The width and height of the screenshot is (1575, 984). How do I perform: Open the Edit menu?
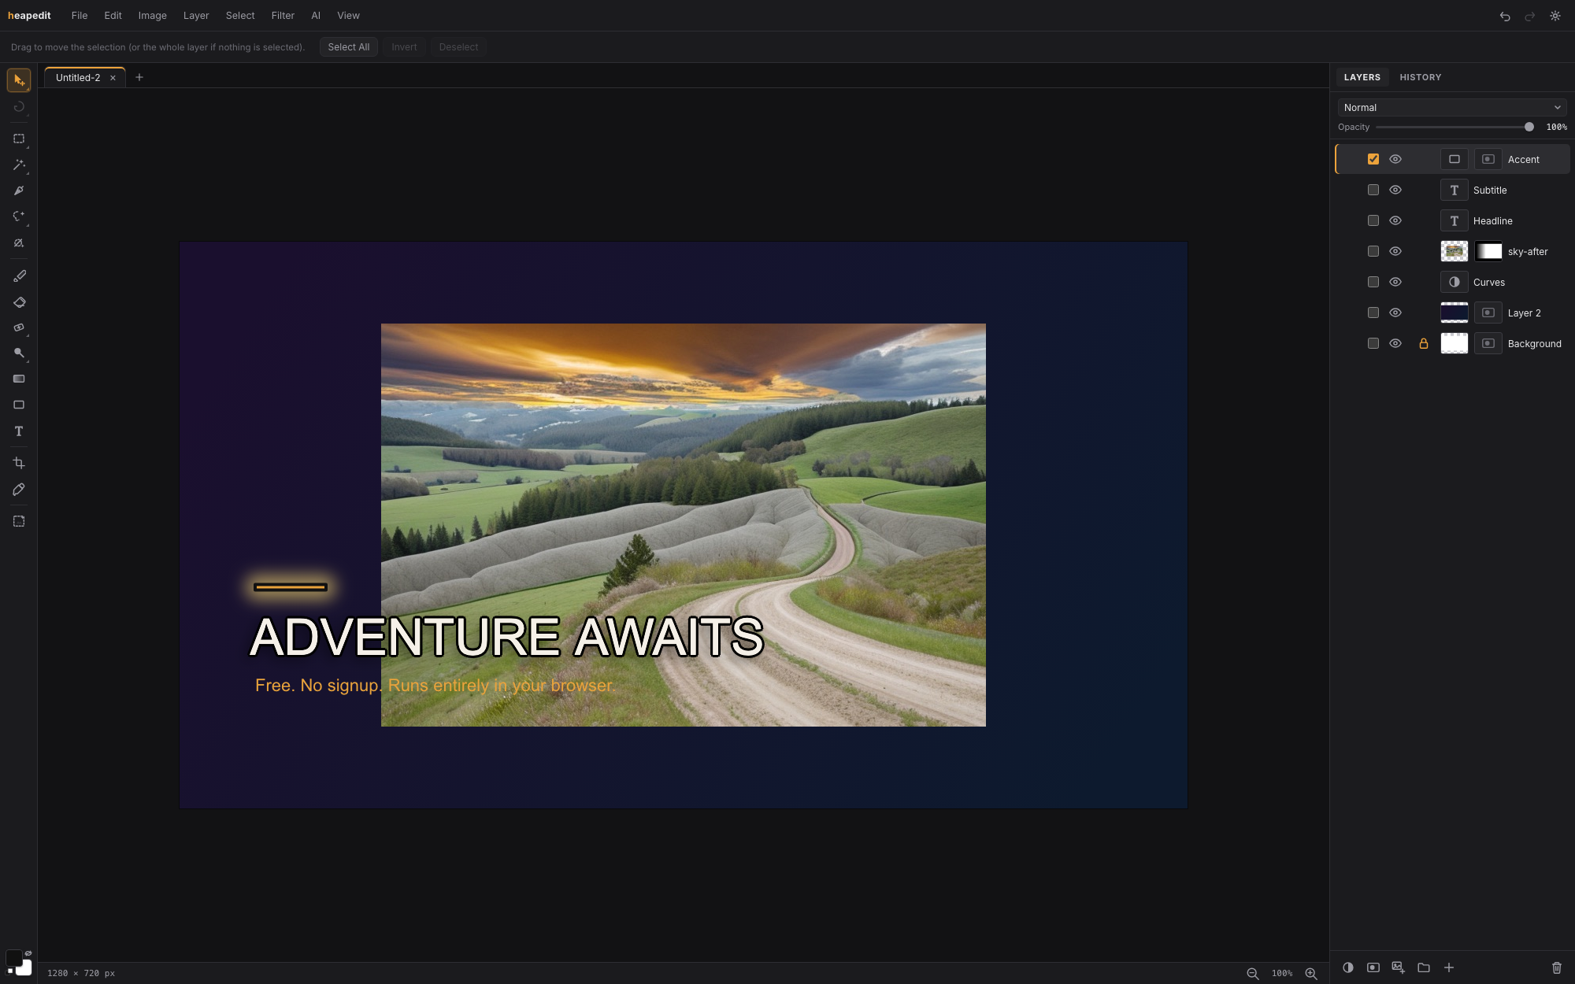113,16
